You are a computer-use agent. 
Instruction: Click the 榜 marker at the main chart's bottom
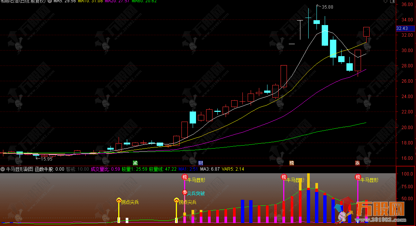pos(291,163)
